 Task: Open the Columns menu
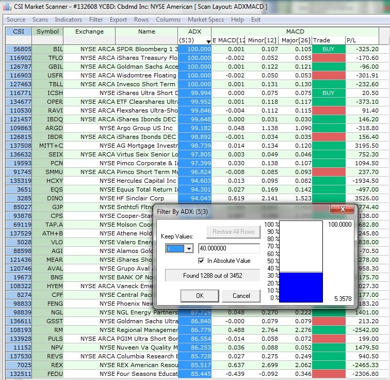168,20
